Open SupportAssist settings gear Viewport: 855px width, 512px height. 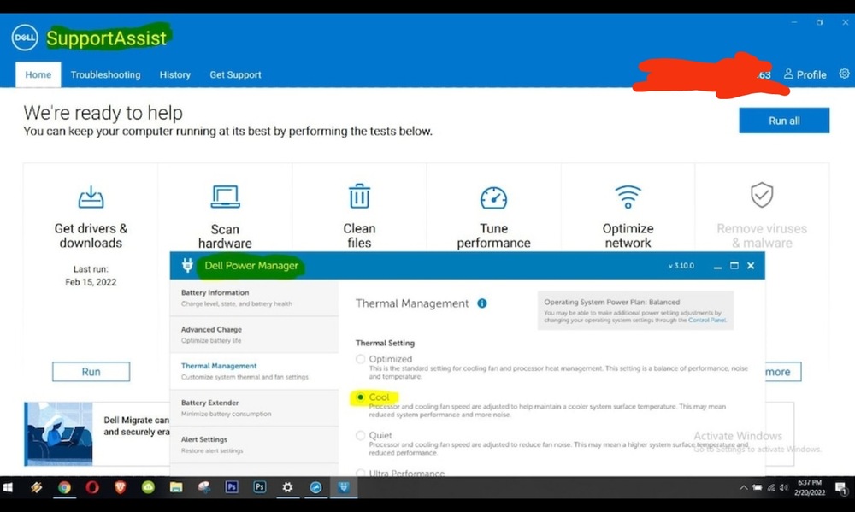[x=844, y=74]
